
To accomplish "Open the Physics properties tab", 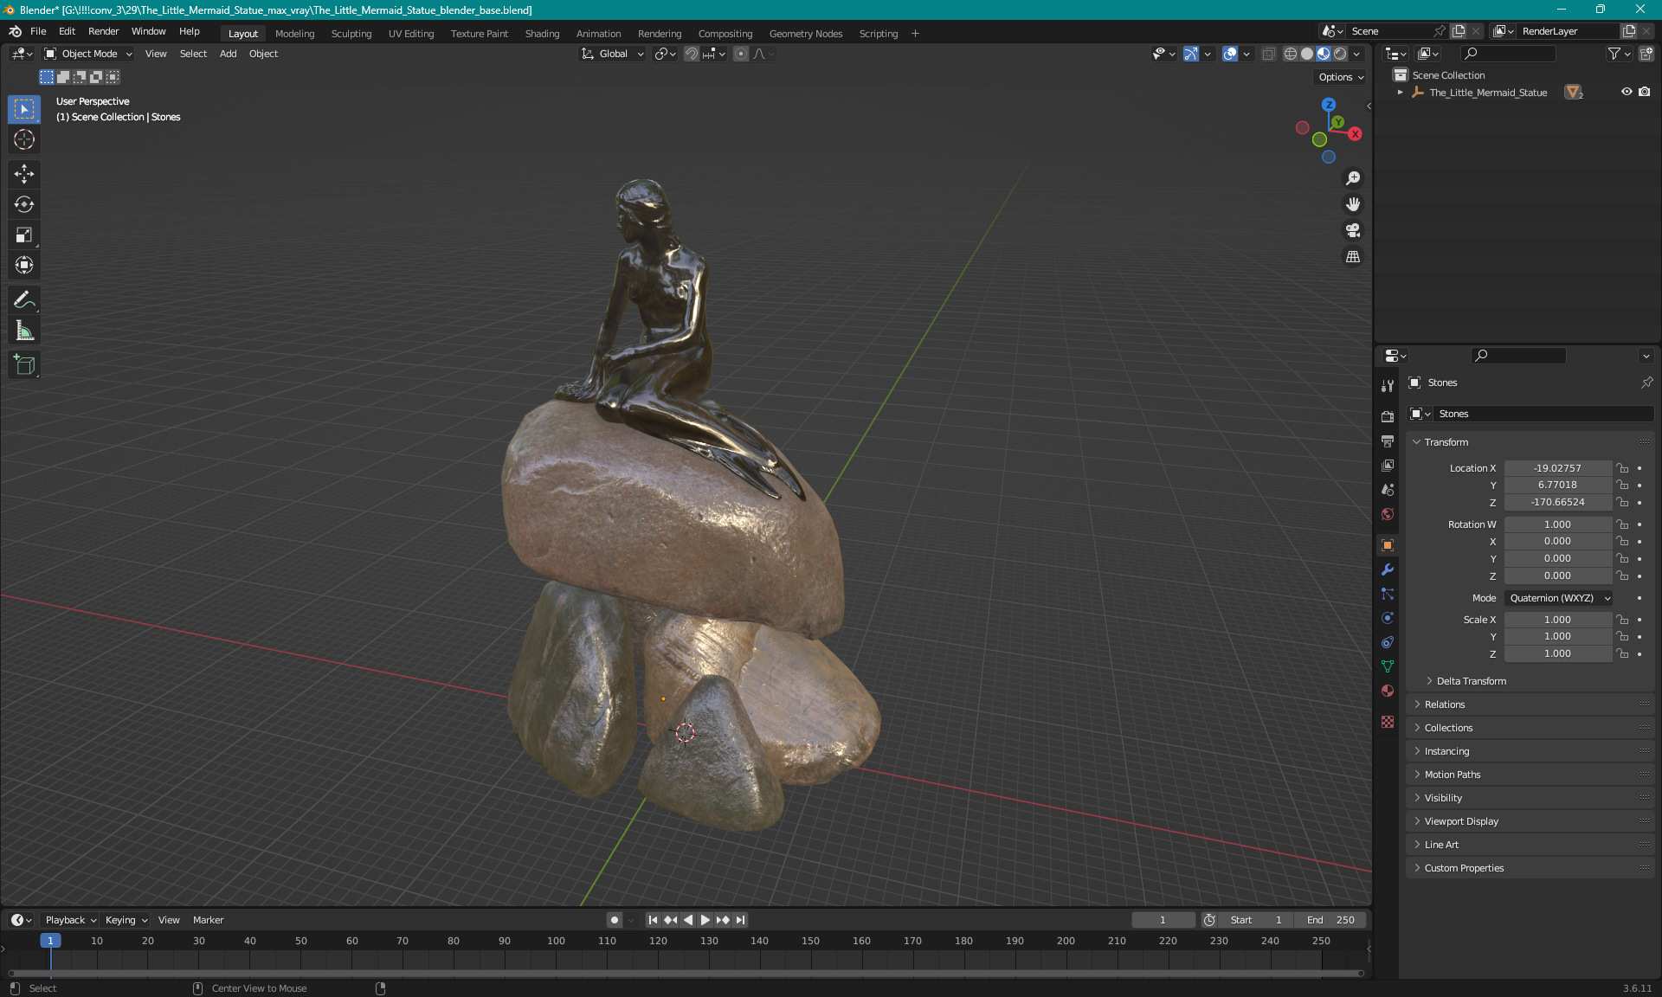I will point(1388,618).
